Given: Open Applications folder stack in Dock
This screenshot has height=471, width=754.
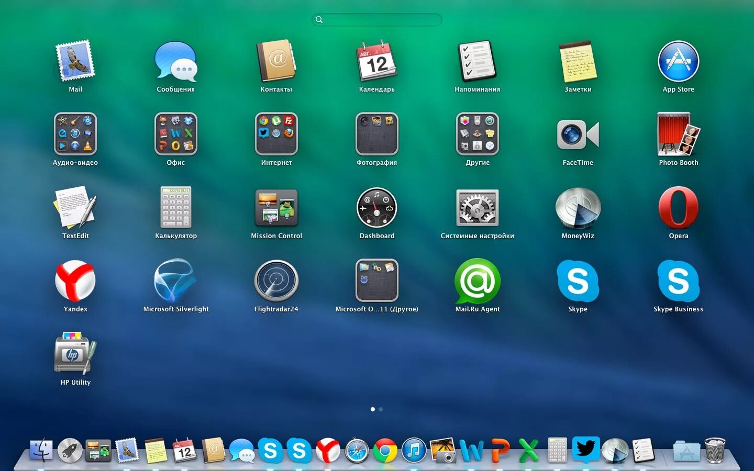Looking at the screenshot, I should click(686, 451).
